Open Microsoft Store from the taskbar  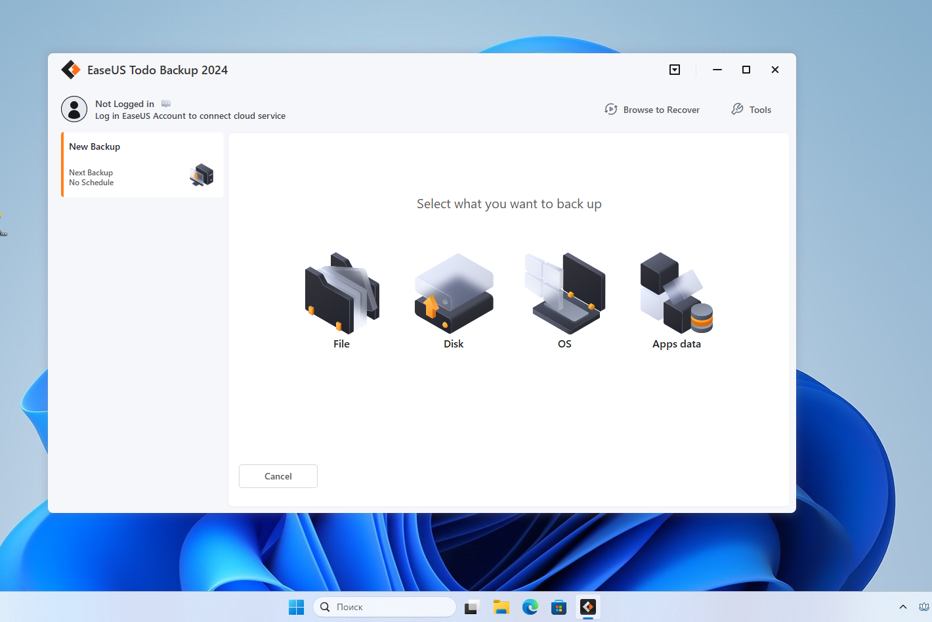click(x=559, y=607)
